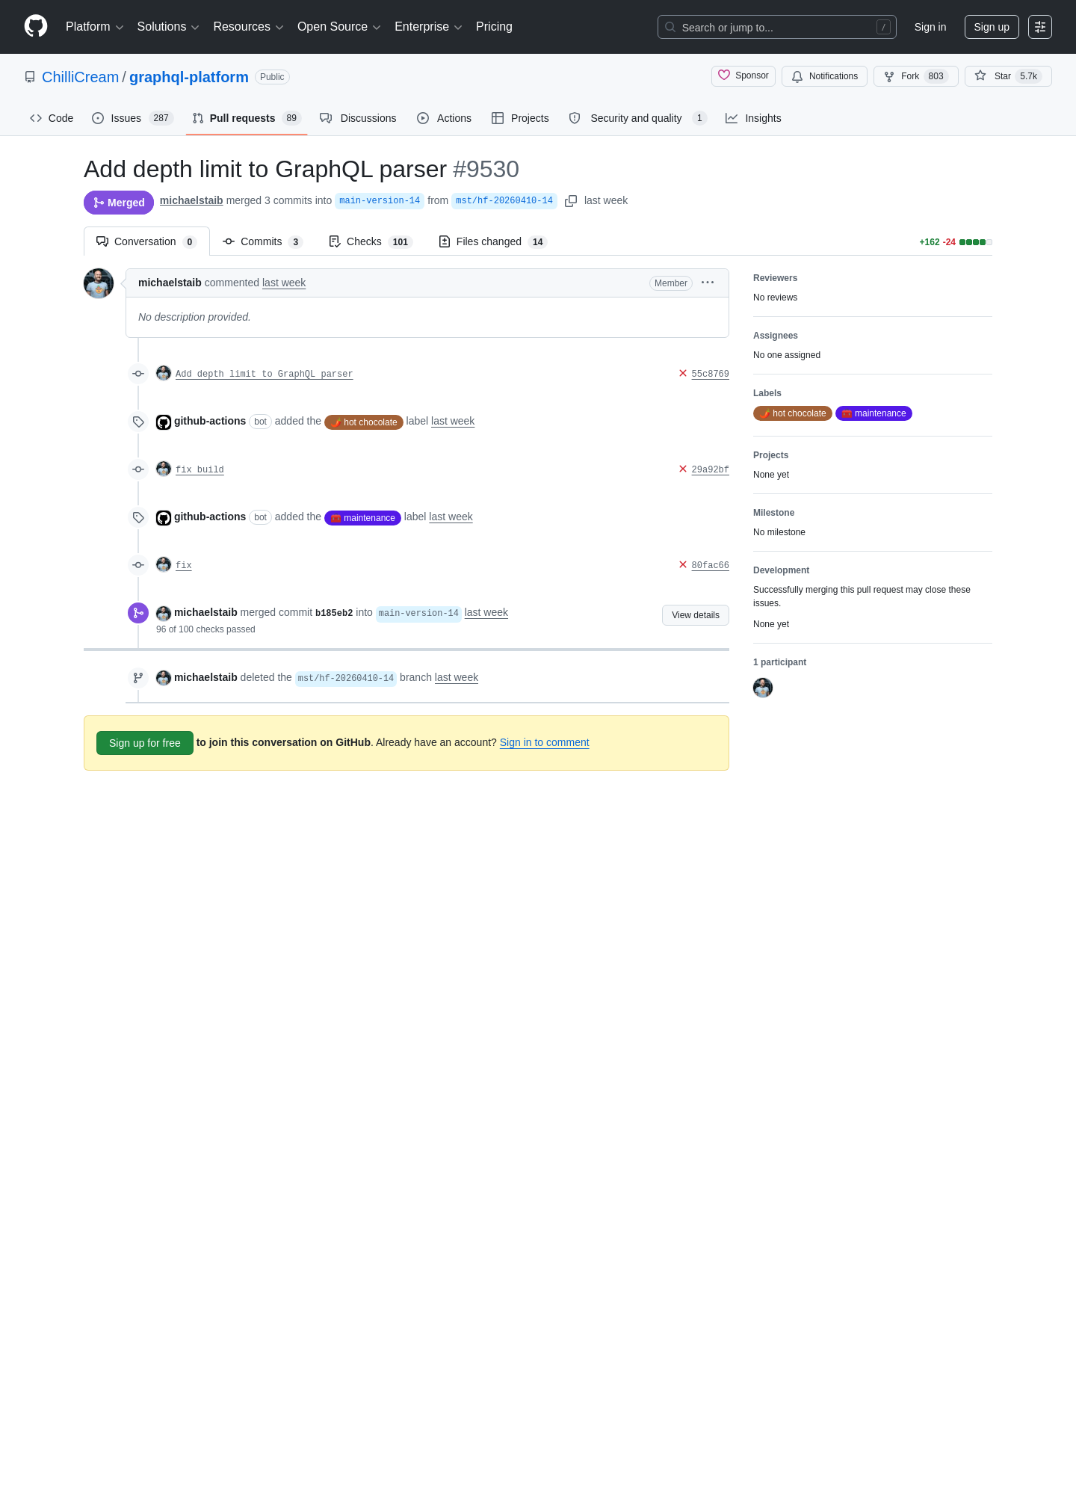The image size is (1076, 1495).
Task: Switch to the Files changed tab
Action: pos(492,241)
